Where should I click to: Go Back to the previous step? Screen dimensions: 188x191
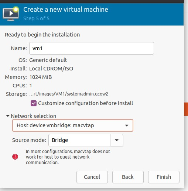tap(128, 177)
